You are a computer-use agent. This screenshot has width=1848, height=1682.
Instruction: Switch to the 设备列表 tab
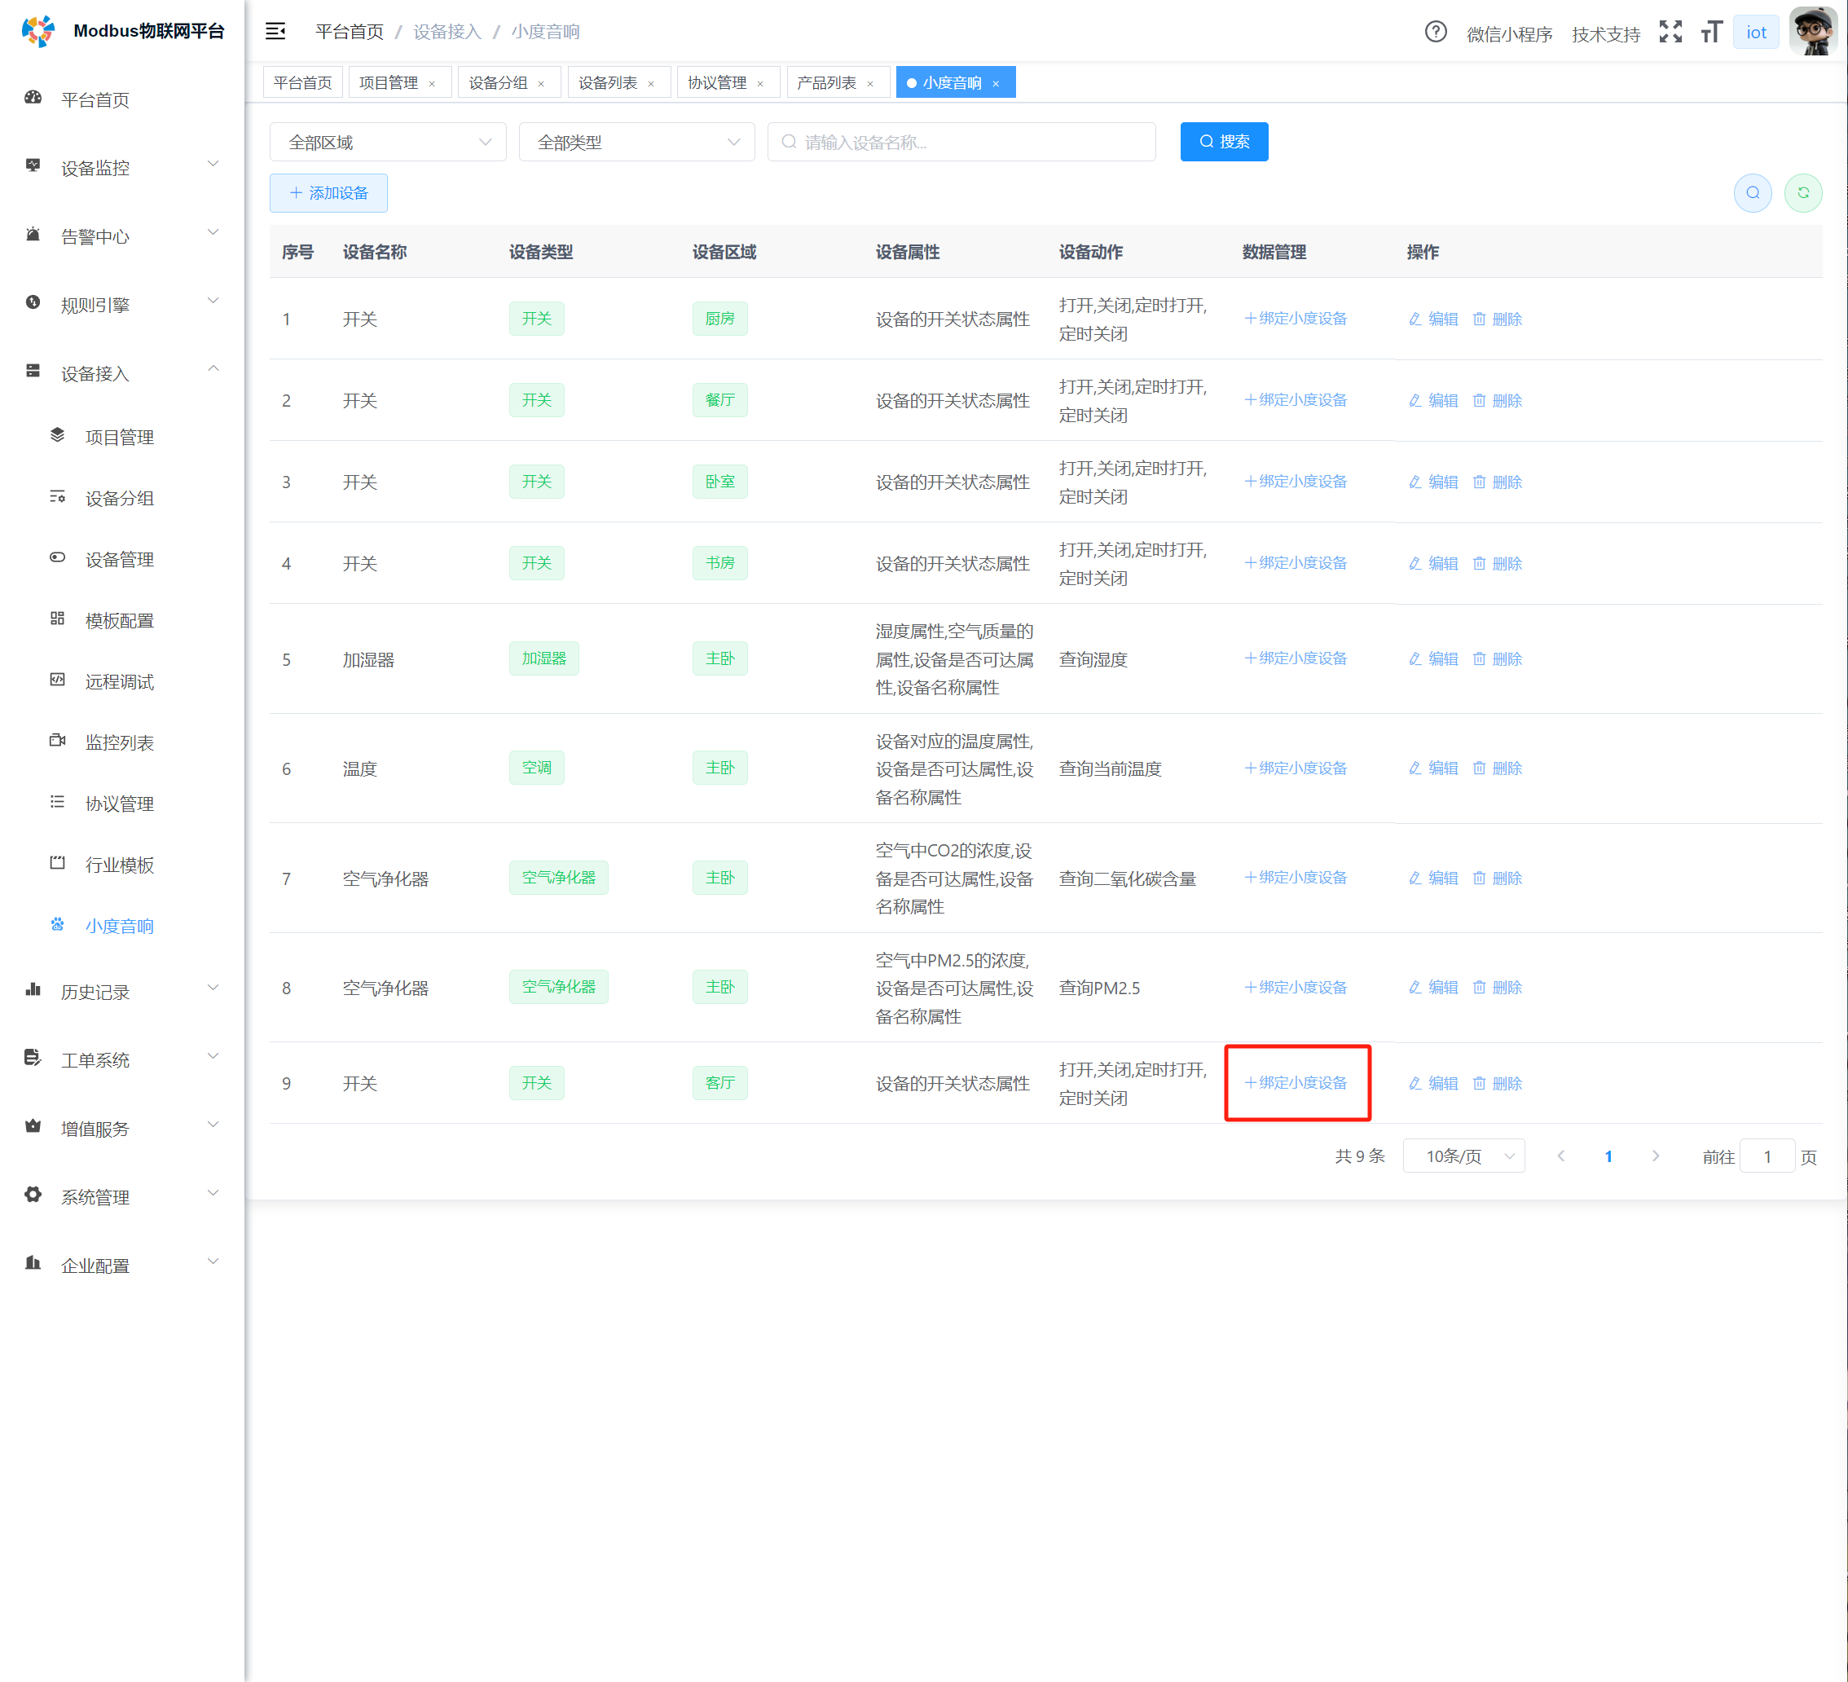607,82
